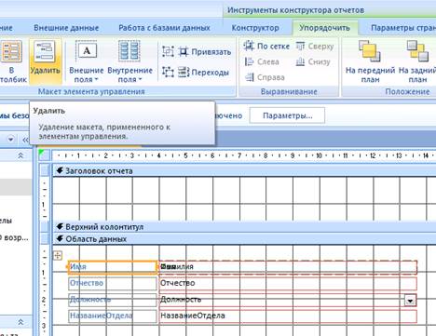Apply the В столбик stacked layout
The image size is (436, 336).
(x=12, y=61)
